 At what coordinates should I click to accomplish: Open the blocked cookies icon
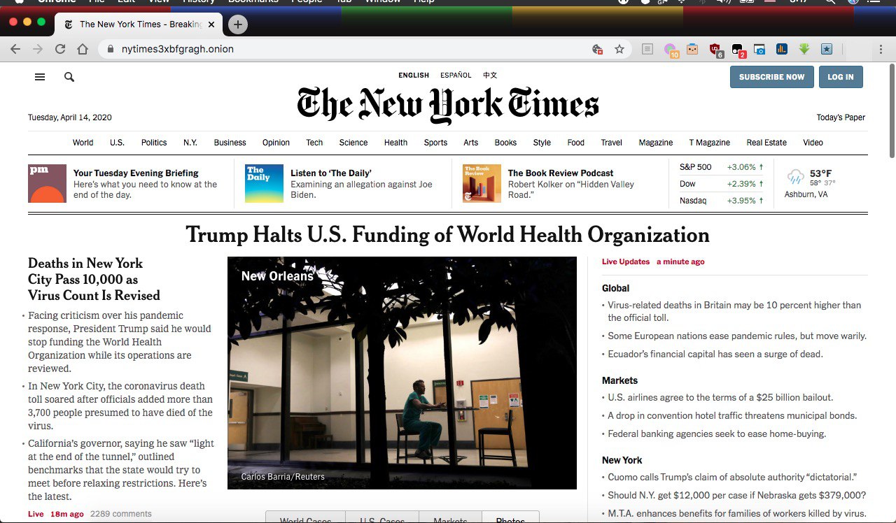pos(597,49)
